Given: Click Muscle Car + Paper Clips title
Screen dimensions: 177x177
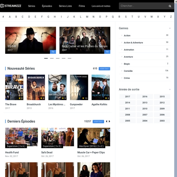Looking at the screenshot, I should (91, 153).
